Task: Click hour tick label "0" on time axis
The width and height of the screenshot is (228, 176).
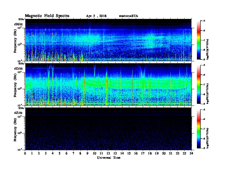Action: (x=25, y=154)
